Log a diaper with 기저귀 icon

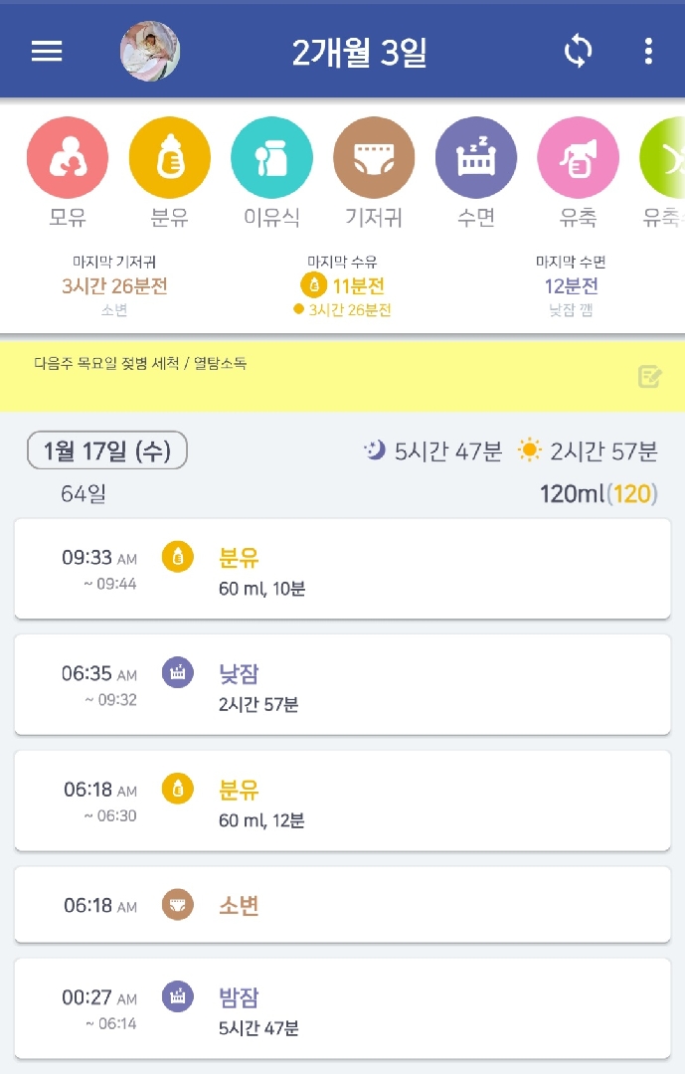tap(374, 159)
